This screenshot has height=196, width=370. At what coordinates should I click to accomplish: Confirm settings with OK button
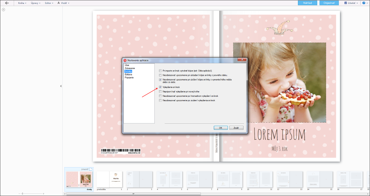[x=221, y=128]
